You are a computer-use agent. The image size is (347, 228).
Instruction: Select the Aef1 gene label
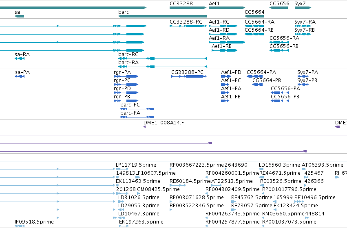pos(214,4)
